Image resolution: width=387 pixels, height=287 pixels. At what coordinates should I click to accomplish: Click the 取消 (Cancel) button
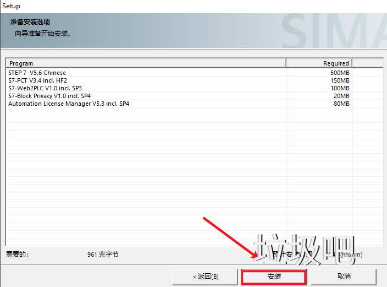[344, 276]
